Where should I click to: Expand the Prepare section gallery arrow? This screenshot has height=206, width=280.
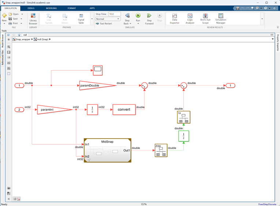[92, 19]
